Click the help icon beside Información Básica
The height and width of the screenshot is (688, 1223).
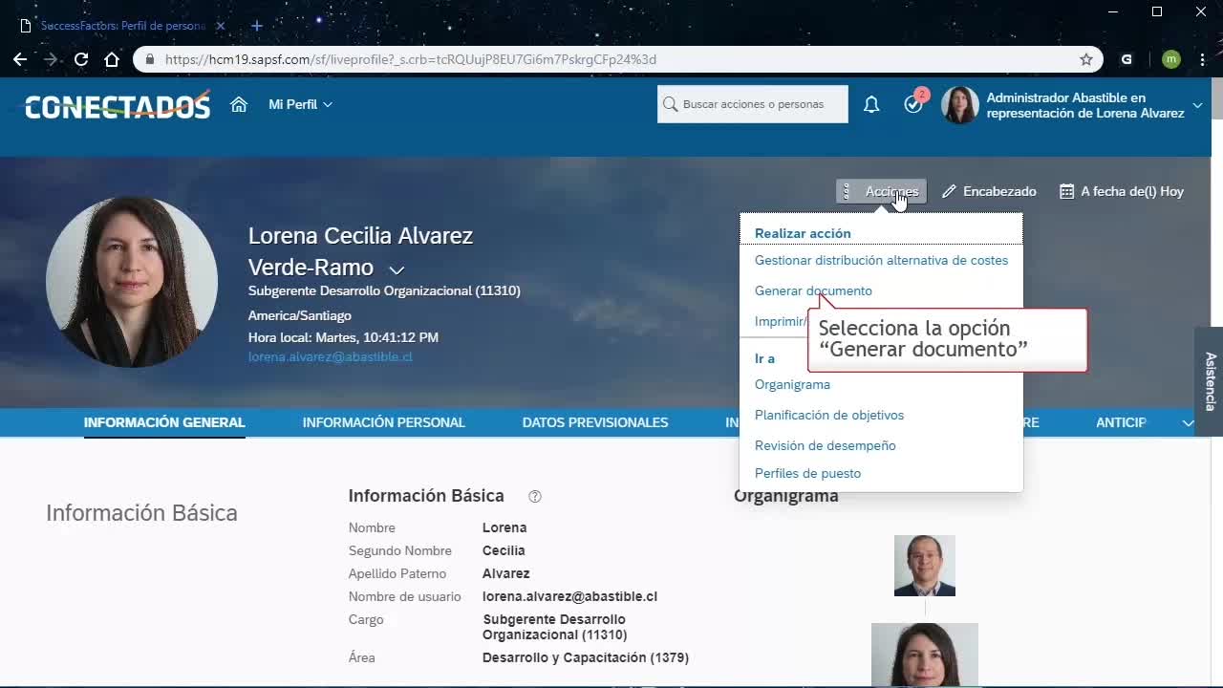[535, 496]
